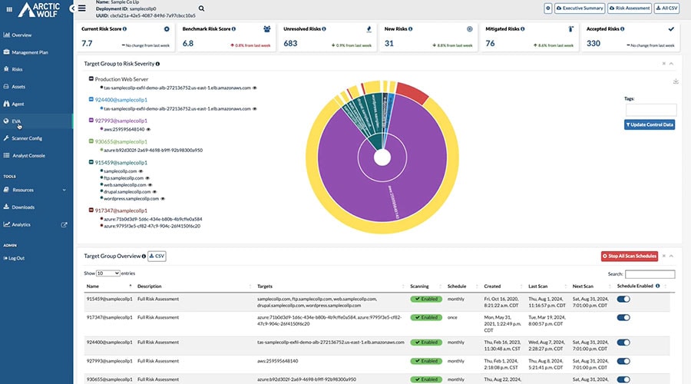This screenshot has height=384, width=691.
Task: Click the Update Control Data button
Action: 650,124
